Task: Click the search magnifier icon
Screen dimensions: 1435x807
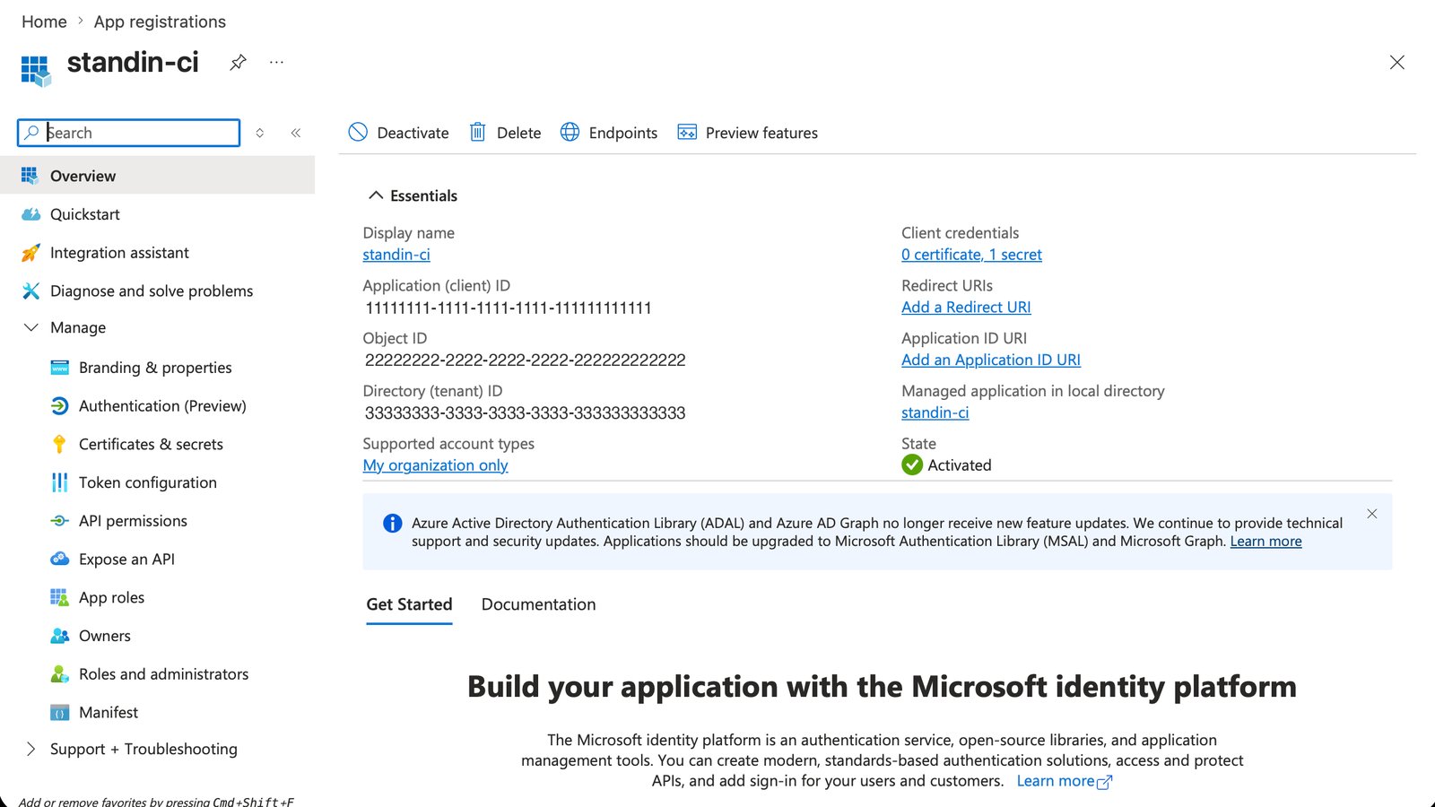Action: [x=31, y=133]
